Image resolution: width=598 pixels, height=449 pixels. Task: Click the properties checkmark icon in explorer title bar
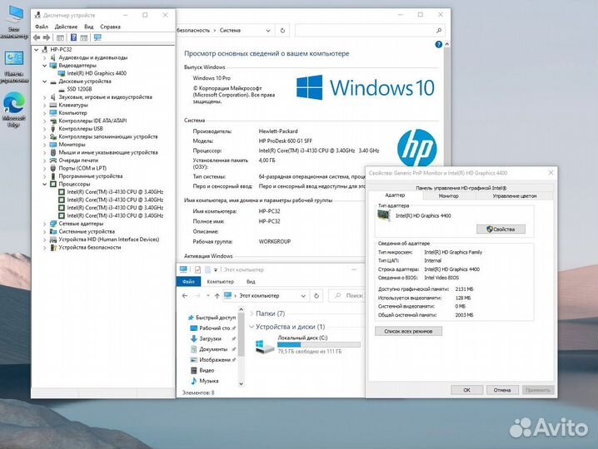point(197,269)
